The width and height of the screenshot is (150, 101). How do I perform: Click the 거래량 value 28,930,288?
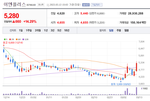coord(136,13)
